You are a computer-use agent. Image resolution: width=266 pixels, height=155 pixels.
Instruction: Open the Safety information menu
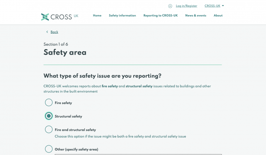122,15
